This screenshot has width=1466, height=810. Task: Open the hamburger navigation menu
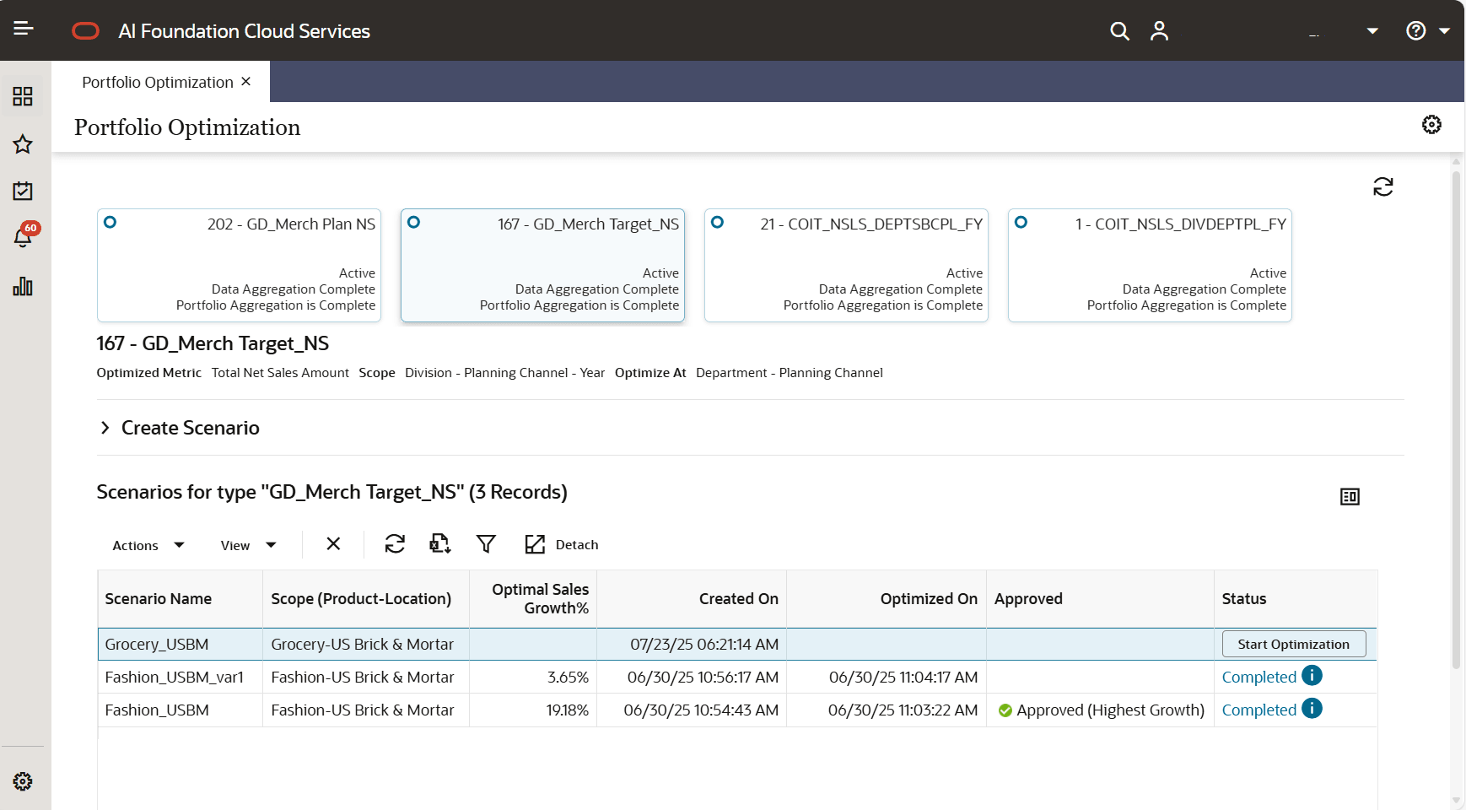pyautogui.click(x=24, y=30)
